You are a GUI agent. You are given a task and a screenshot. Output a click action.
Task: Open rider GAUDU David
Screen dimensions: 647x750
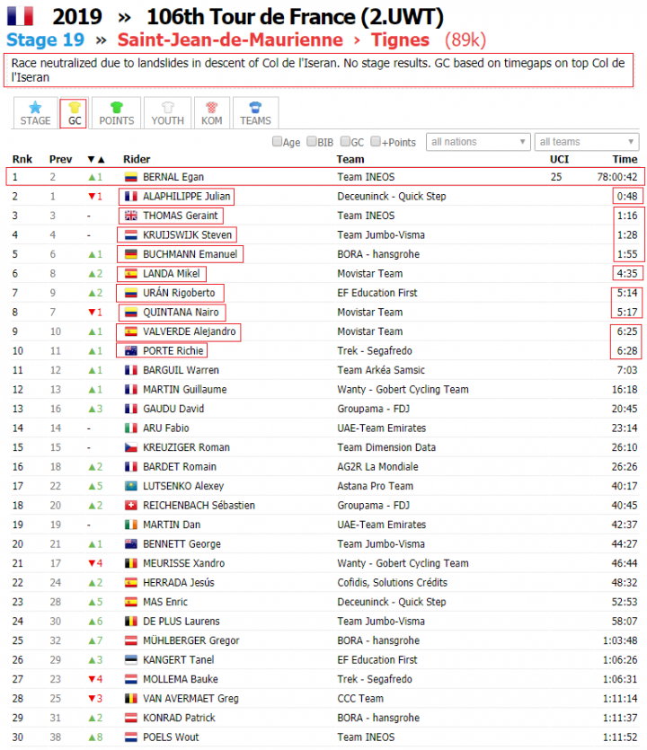click(173, 409)
